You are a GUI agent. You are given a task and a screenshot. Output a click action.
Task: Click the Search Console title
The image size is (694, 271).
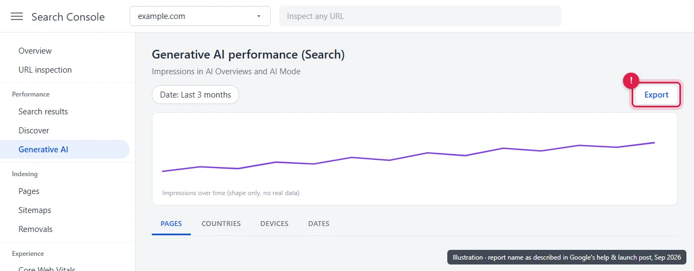pos(68,17)
